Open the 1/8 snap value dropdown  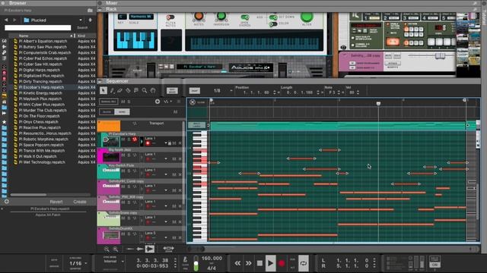tap(231, 91)
